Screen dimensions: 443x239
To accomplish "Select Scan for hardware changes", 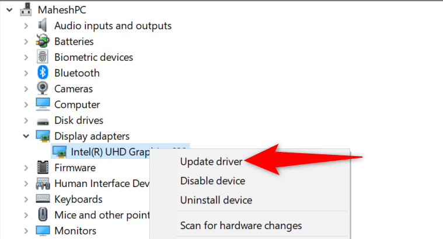I will coord(240,226).
